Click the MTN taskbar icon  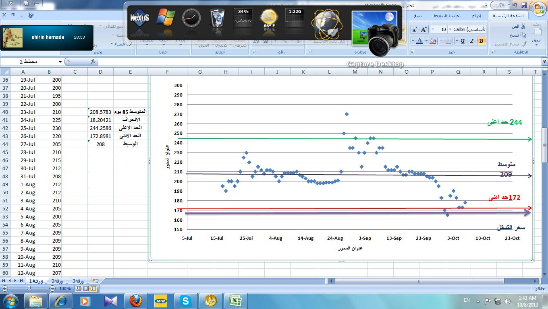pos(161,301)
